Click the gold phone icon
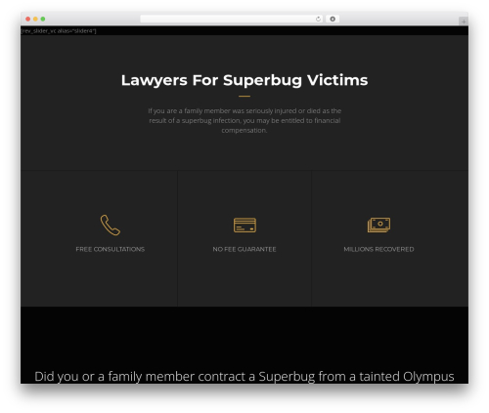489x413 pixels. [x=111, y=225]
